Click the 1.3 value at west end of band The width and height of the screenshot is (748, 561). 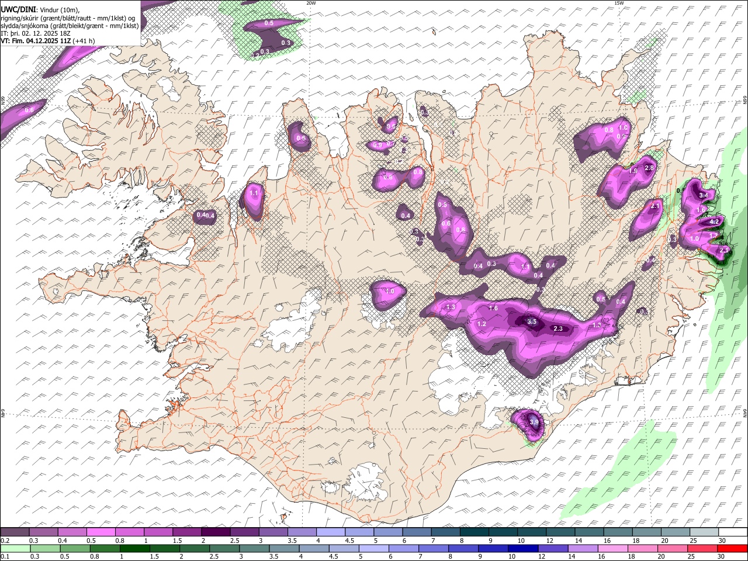pos(451,307)
